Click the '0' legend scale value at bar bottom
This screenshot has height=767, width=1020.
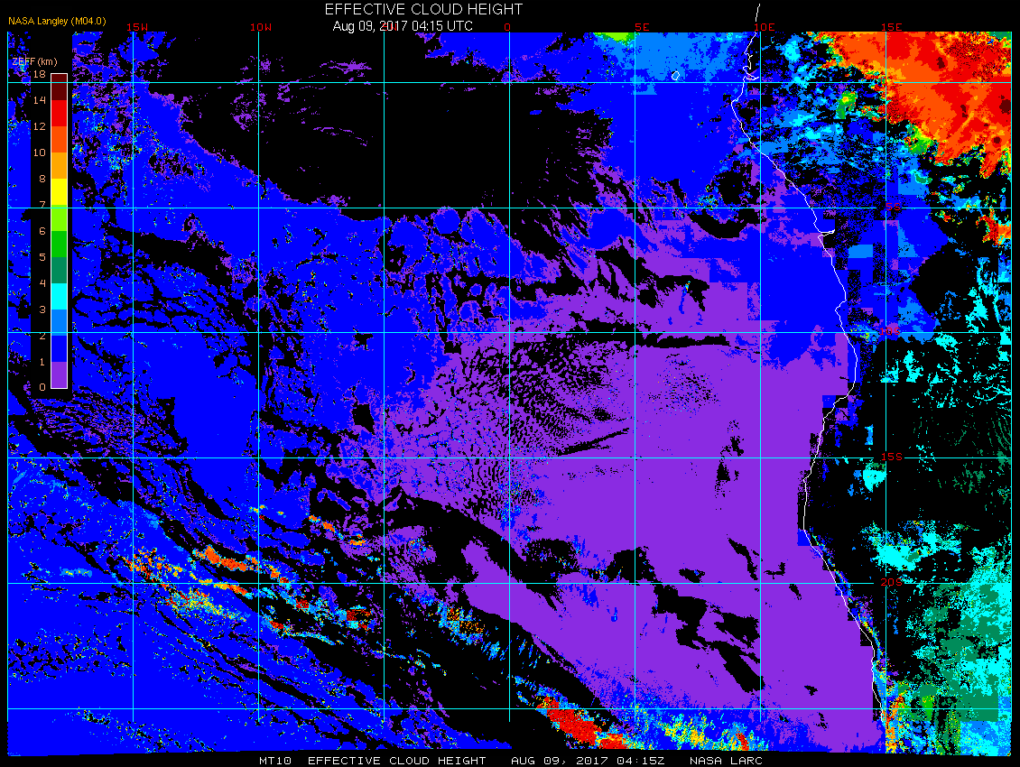tap(42, 387)
